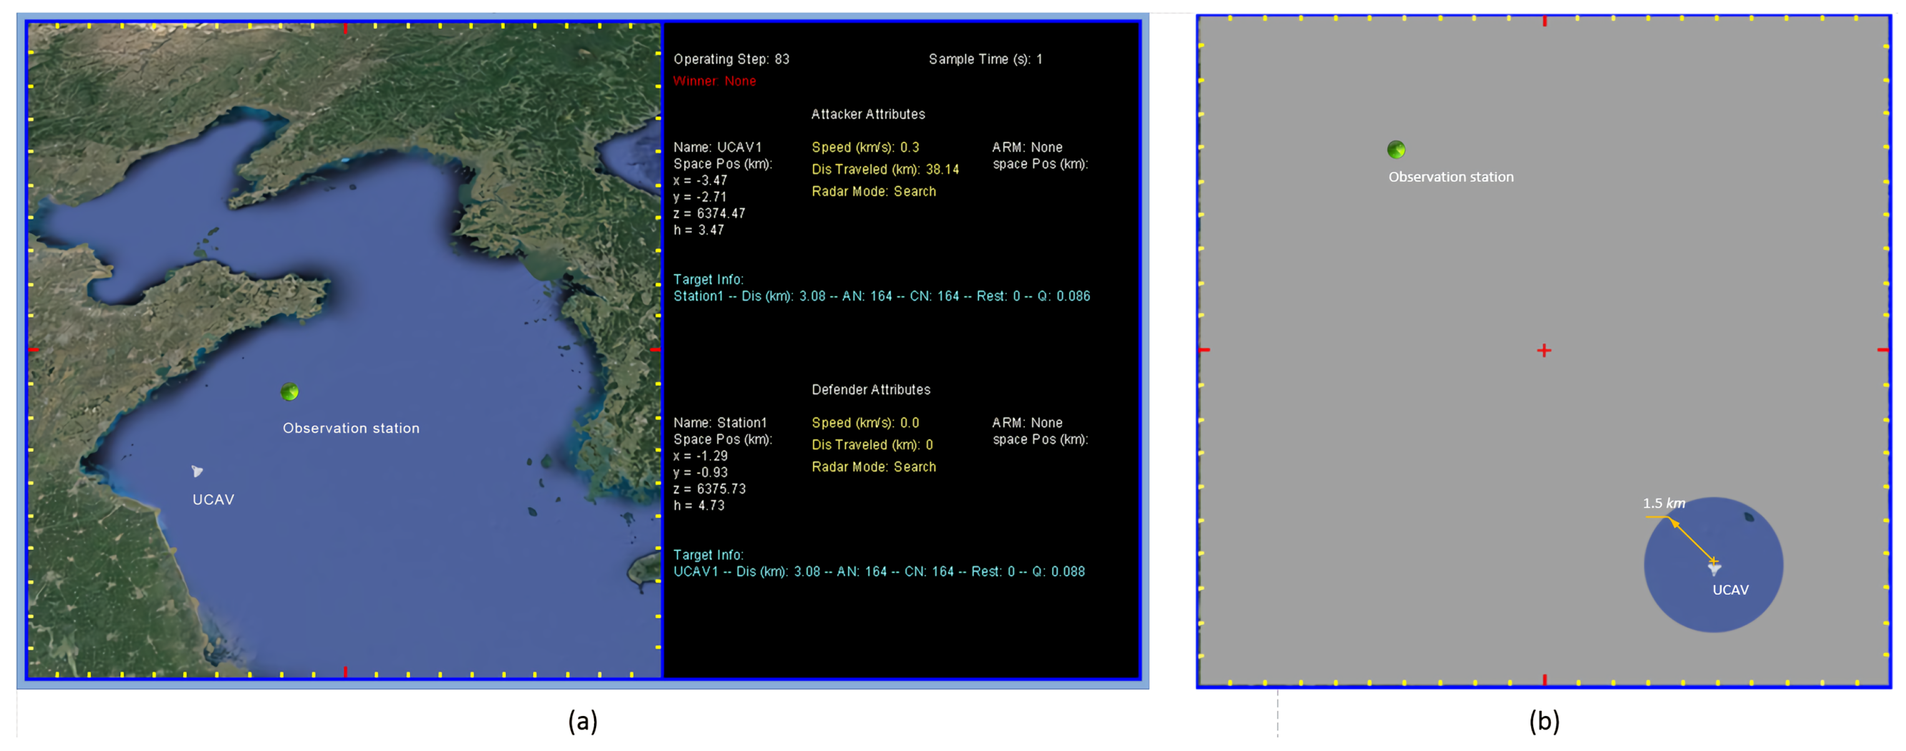Click defender 'Dis Traveled (km): 0' value
Screen dimensions: 1906x751
pyautogui.click(x=872, y=445)
